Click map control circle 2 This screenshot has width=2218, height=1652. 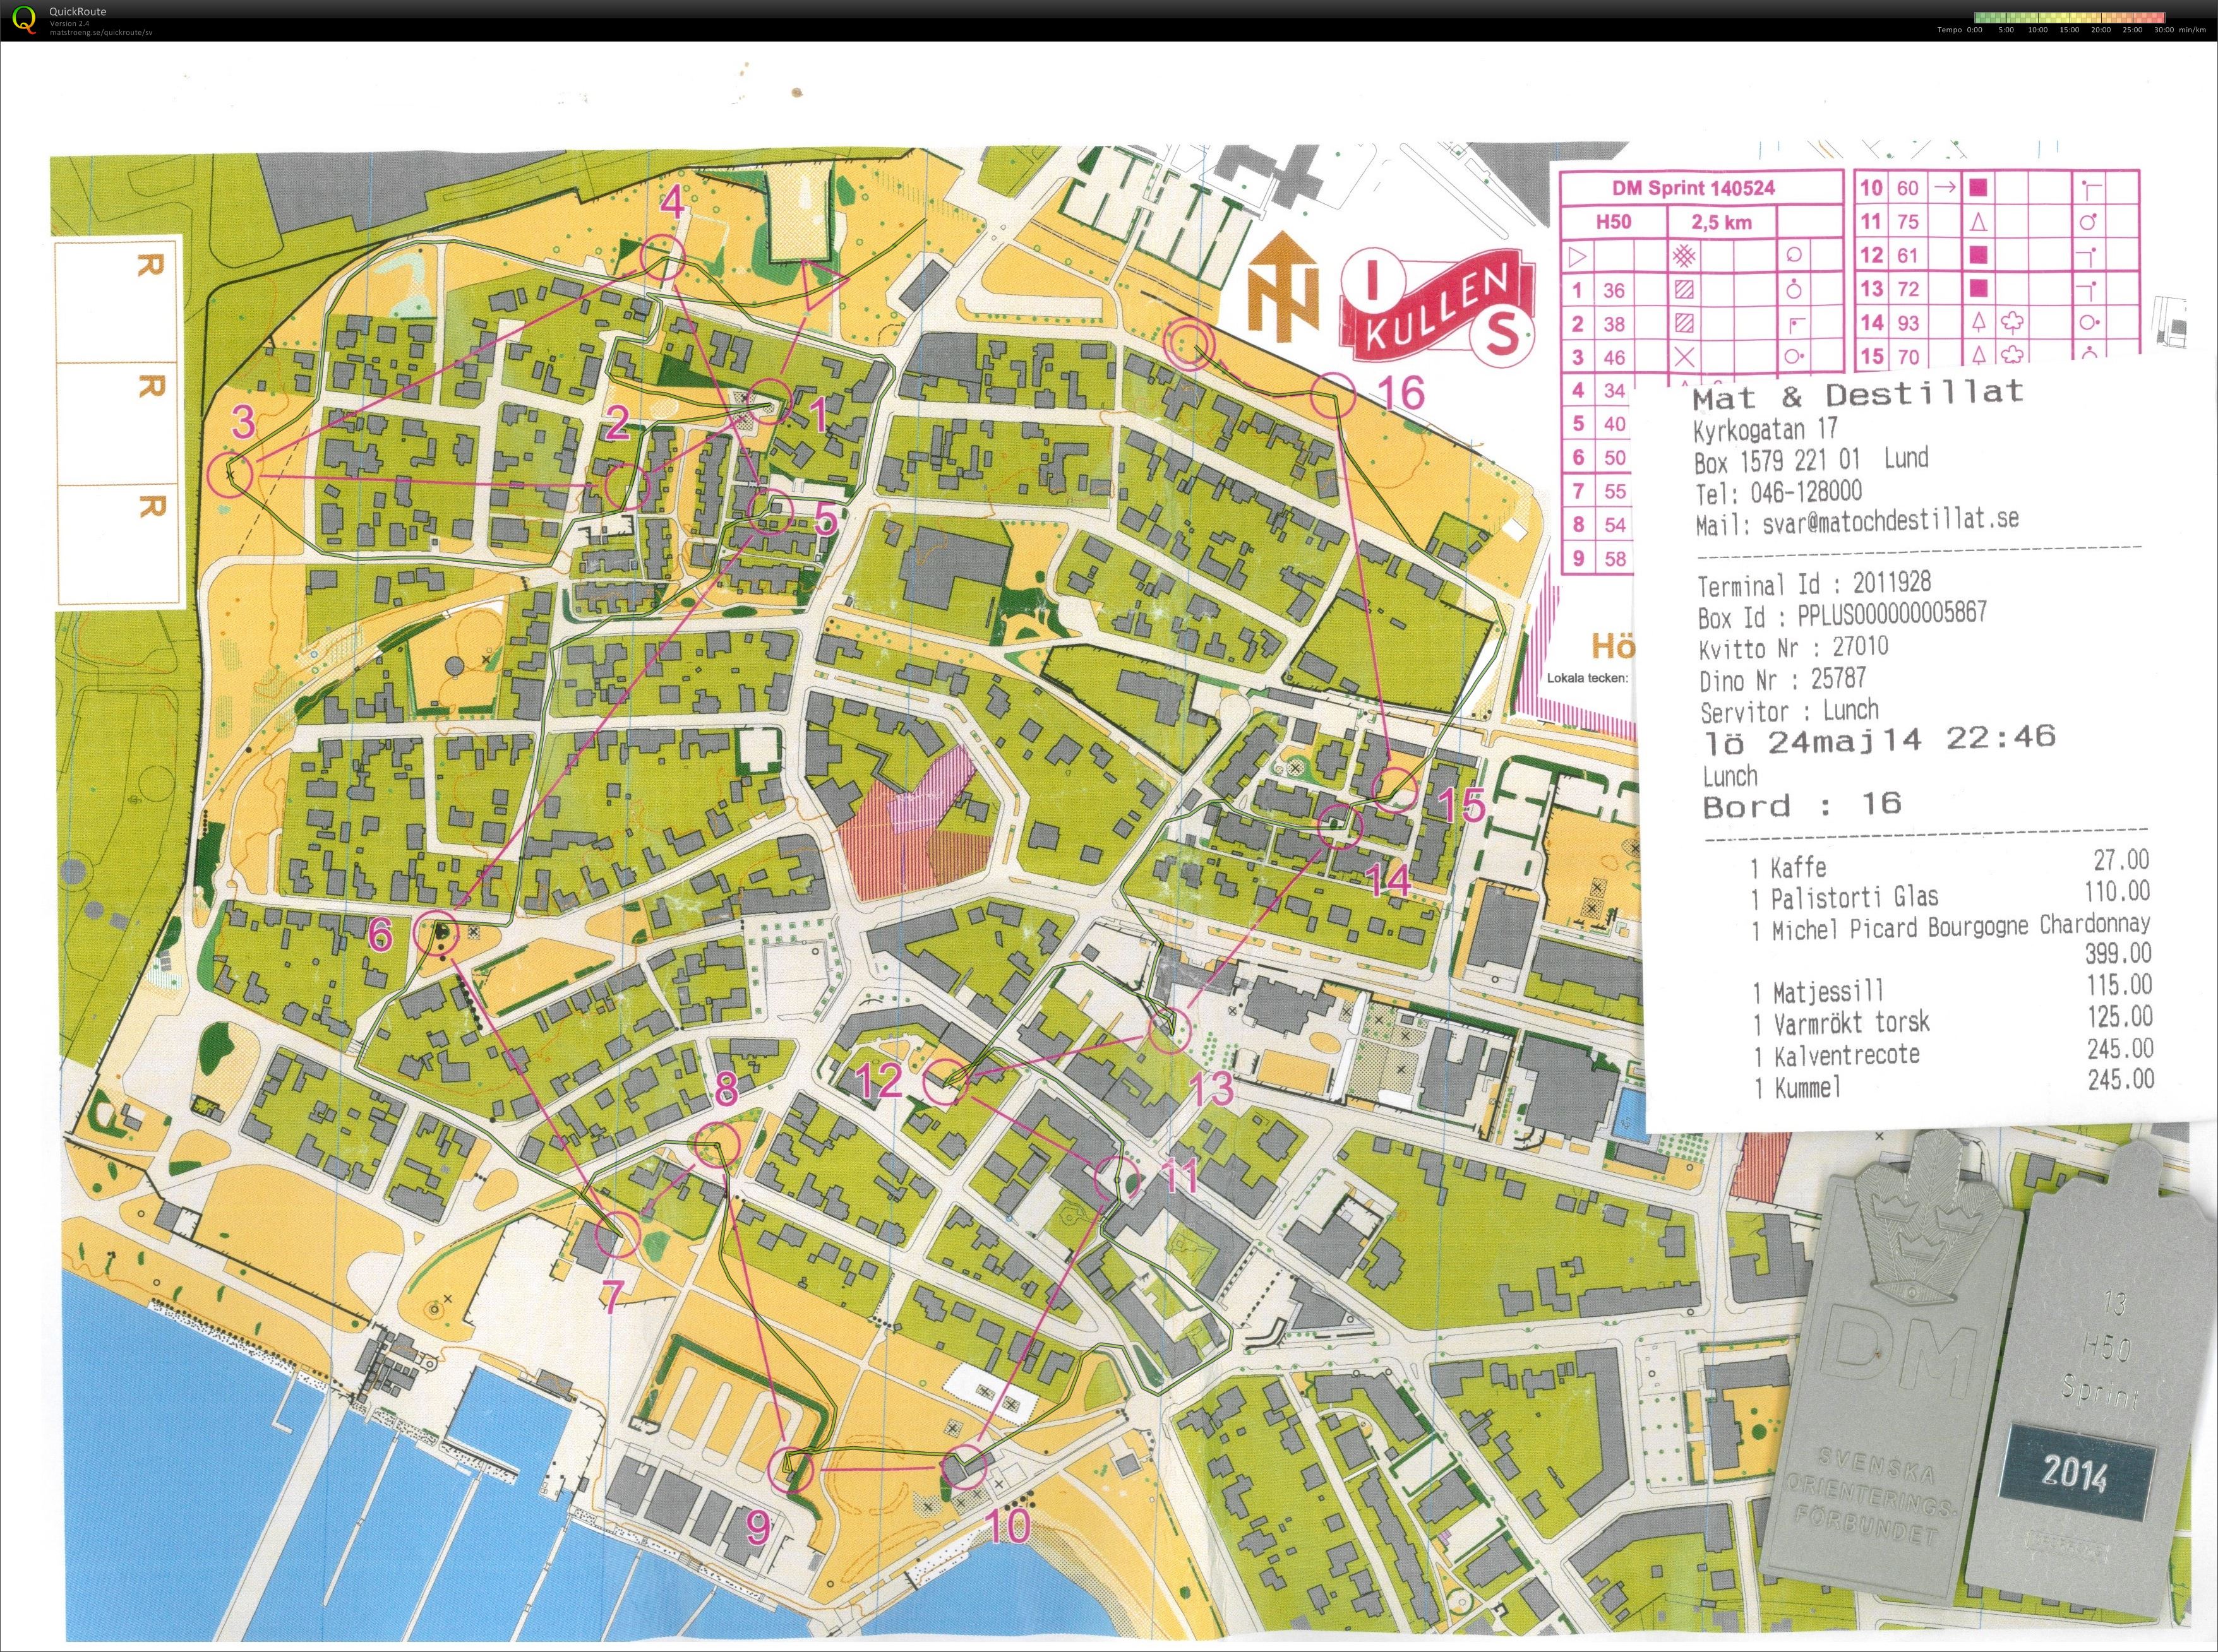click(x=629, y=487)
